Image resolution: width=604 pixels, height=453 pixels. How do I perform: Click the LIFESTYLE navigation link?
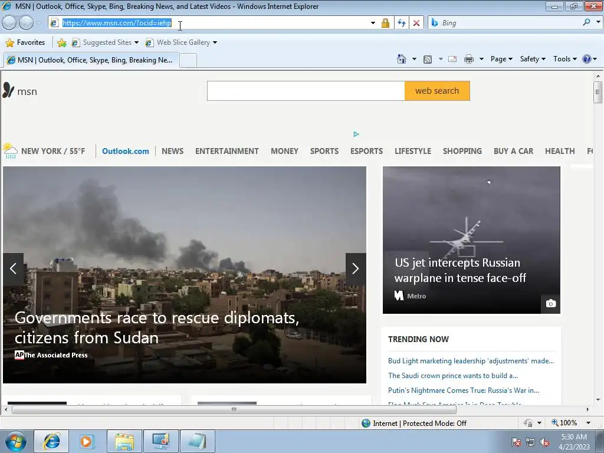coord(412,151)
